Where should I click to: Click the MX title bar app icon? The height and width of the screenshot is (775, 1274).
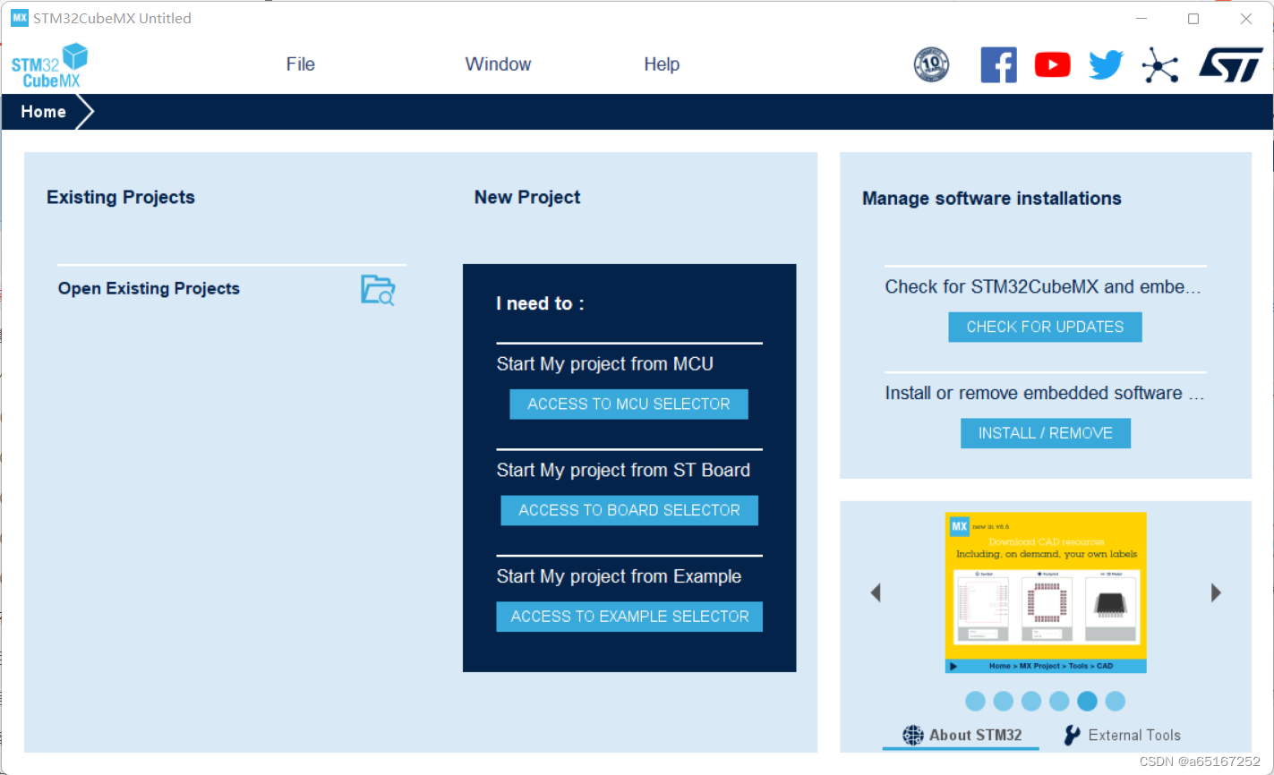tap(20, 18)
